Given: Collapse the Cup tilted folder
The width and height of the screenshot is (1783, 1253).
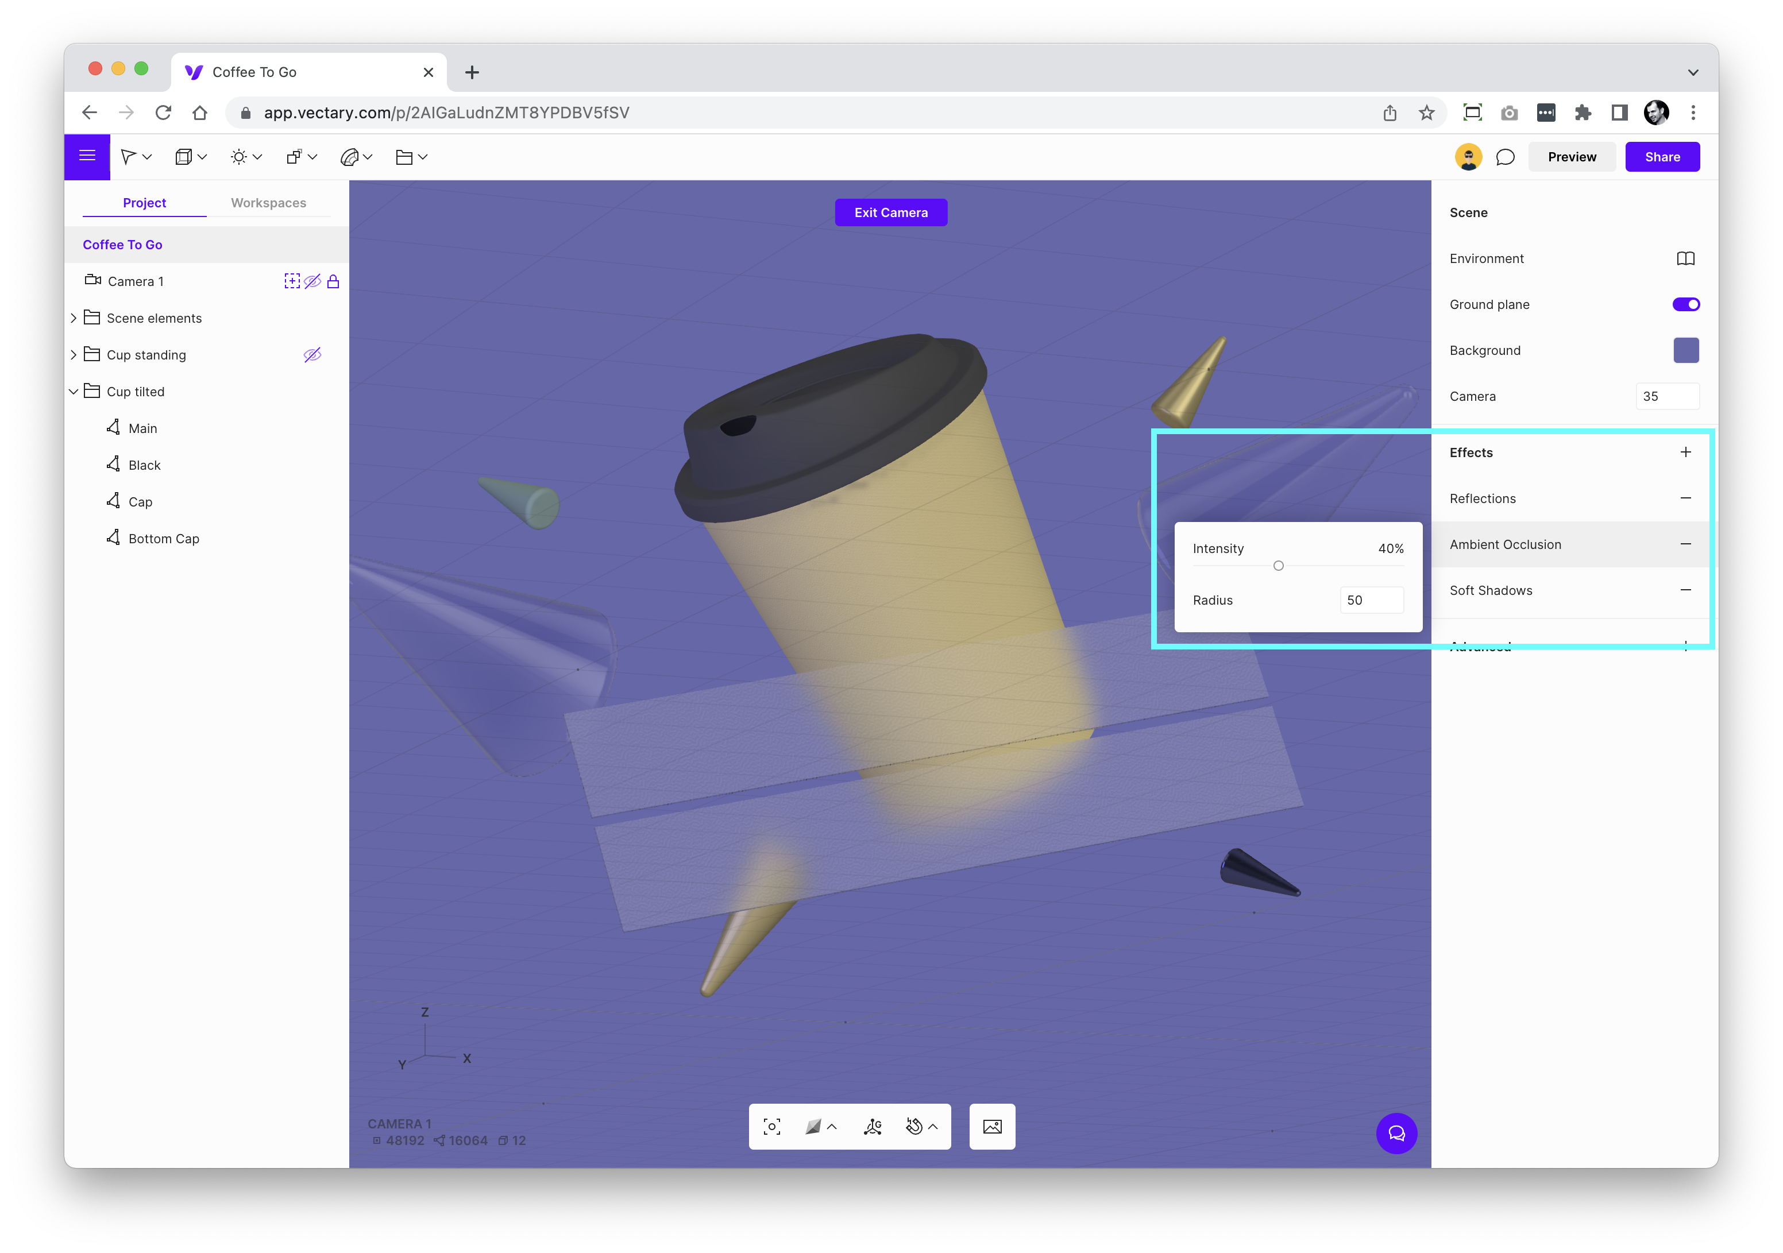Looking at the screenshot, I should 74,391.
